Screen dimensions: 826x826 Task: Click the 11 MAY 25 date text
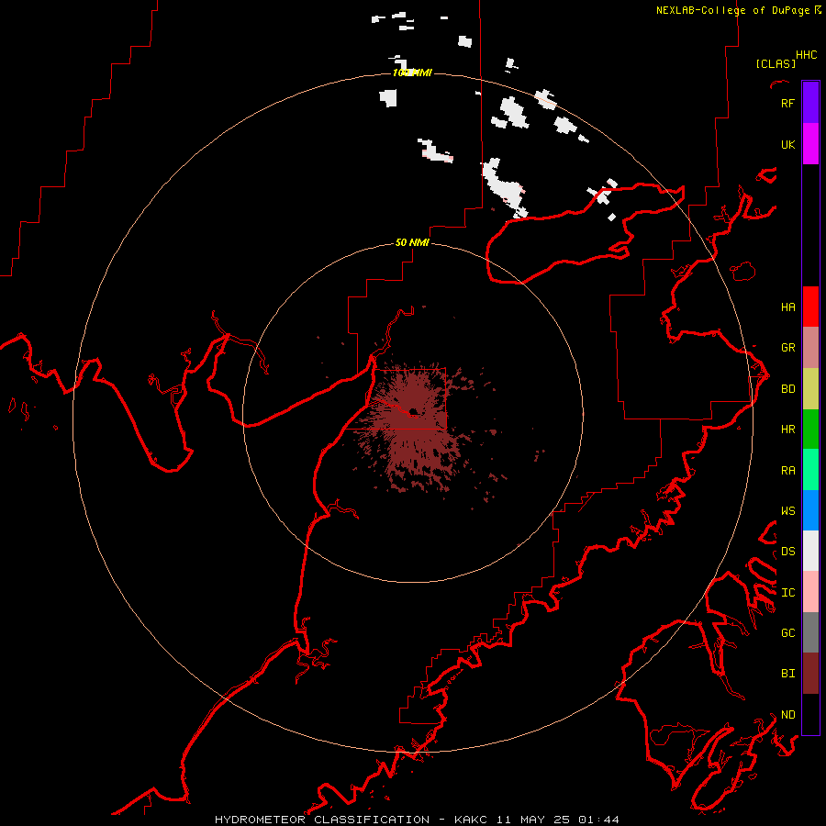tap(533, 820)
